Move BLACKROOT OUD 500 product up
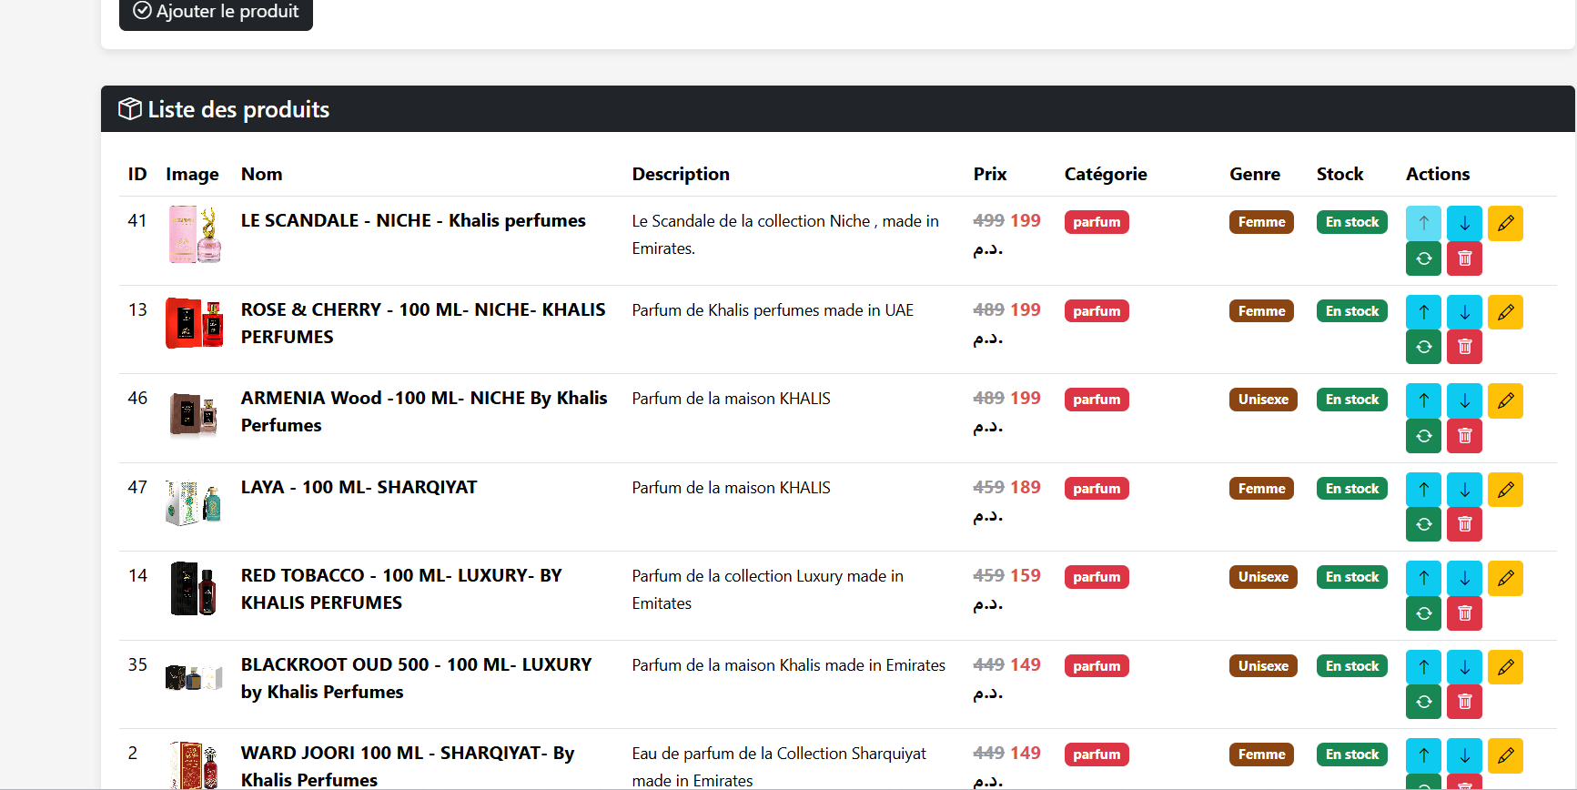This screenshot has height=790, width=1577. 1423,667
